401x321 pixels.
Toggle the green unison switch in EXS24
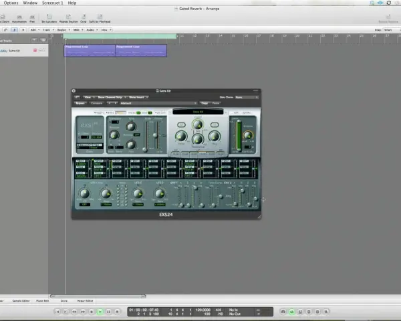pyautogui.click(x=150, y=112)
